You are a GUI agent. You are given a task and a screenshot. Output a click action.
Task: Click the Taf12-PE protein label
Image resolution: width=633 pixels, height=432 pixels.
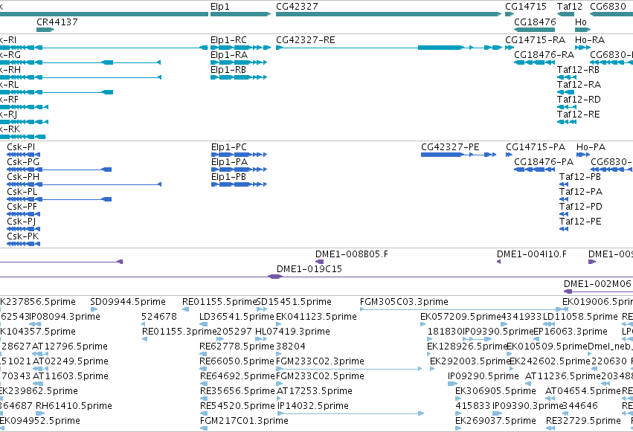pos(580,222)
